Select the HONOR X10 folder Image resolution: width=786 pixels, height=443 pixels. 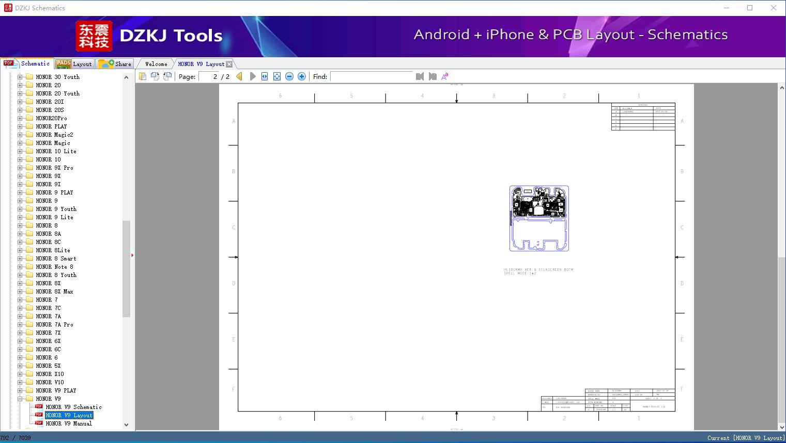click(x=50, y=374)
